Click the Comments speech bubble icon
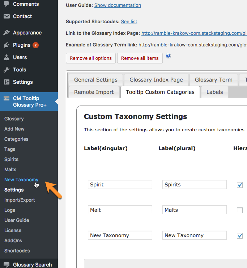 pos(7,4)
